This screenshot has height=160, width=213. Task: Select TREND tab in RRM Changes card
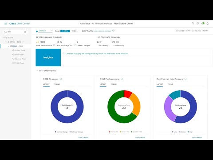57,84
